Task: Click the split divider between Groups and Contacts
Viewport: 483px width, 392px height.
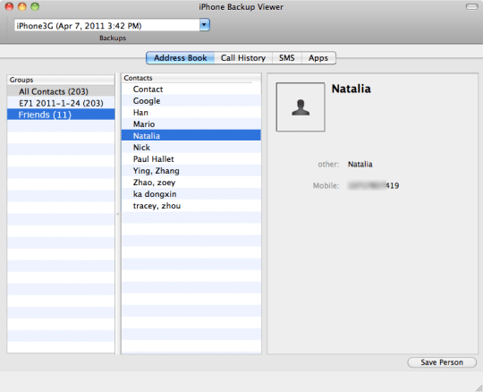Action: [x=118, y=214]
